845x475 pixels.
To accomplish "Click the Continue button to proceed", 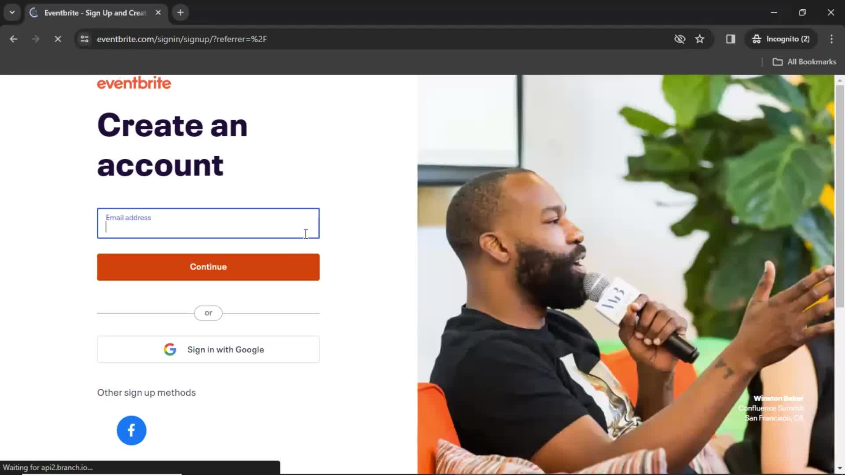I will click(x=208, y=267).
